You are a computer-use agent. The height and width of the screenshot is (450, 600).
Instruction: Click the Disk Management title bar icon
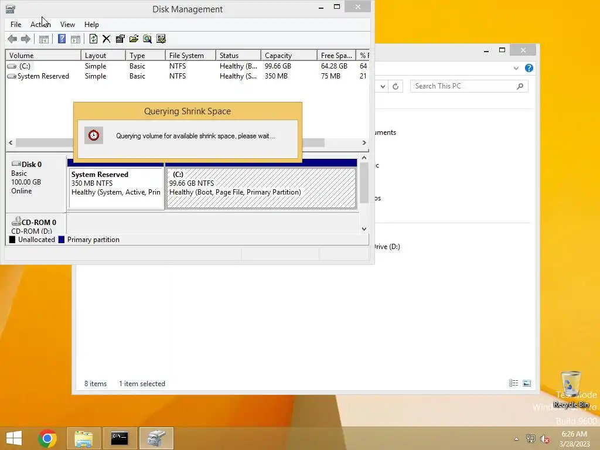tap(11, 9)
